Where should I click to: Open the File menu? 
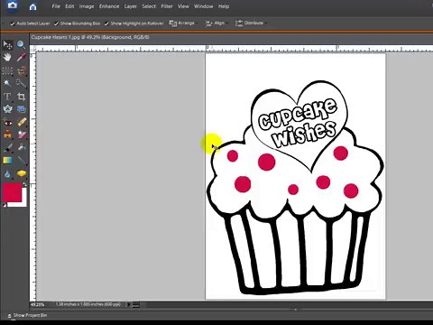tap(56, 6)
